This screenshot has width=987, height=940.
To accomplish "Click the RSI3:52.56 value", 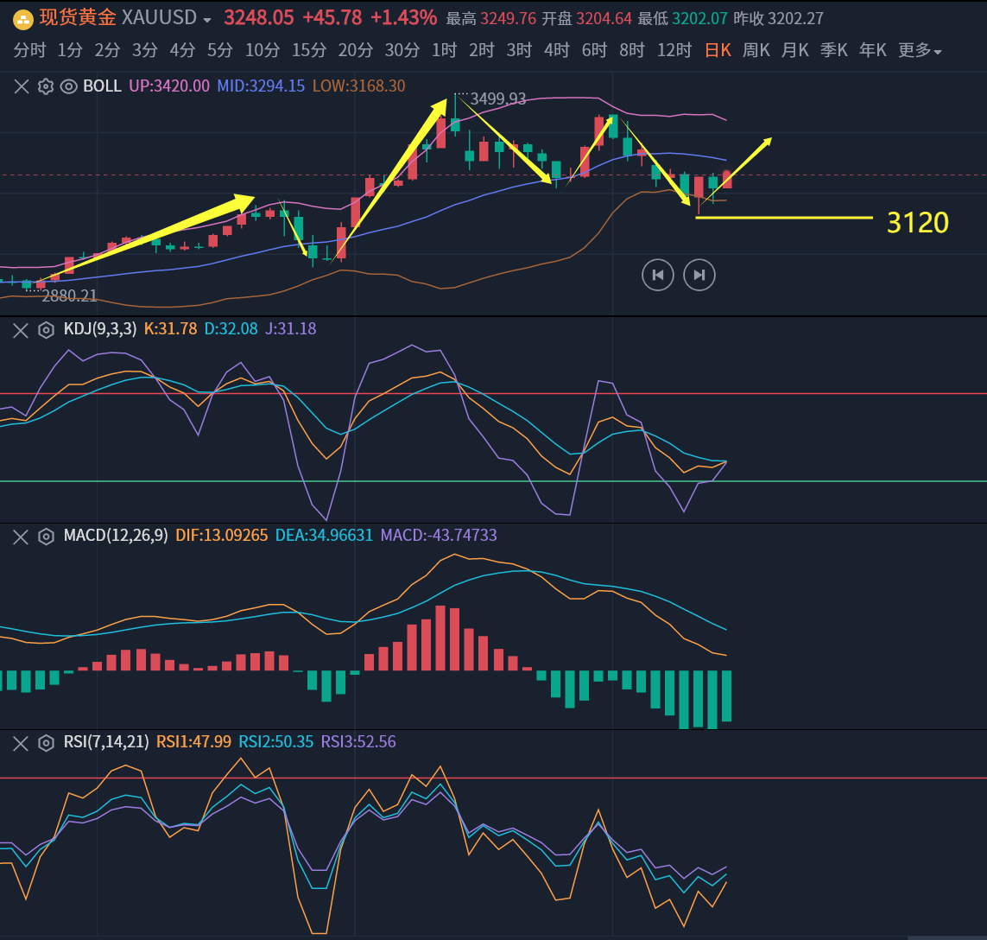I will pos(358,742).
